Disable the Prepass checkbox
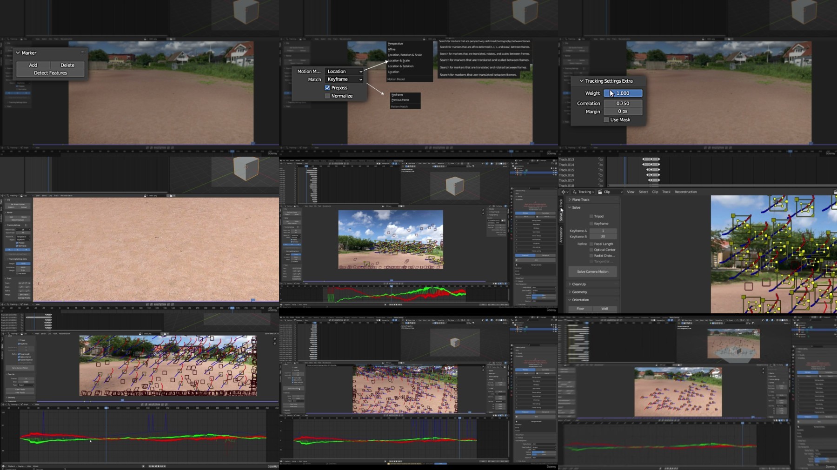The height and width of the screenshot is (470, 837). tap(327, 87)
